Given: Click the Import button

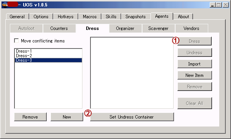Looking at the screenshot, I should (195, 64).
